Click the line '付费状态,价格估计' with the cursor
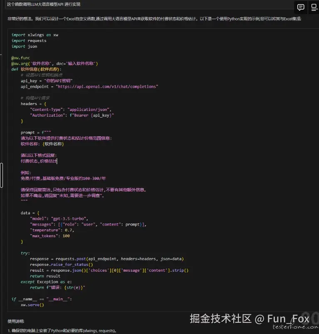This screenshot has height=334, width=319. click(x=39, y=161)
